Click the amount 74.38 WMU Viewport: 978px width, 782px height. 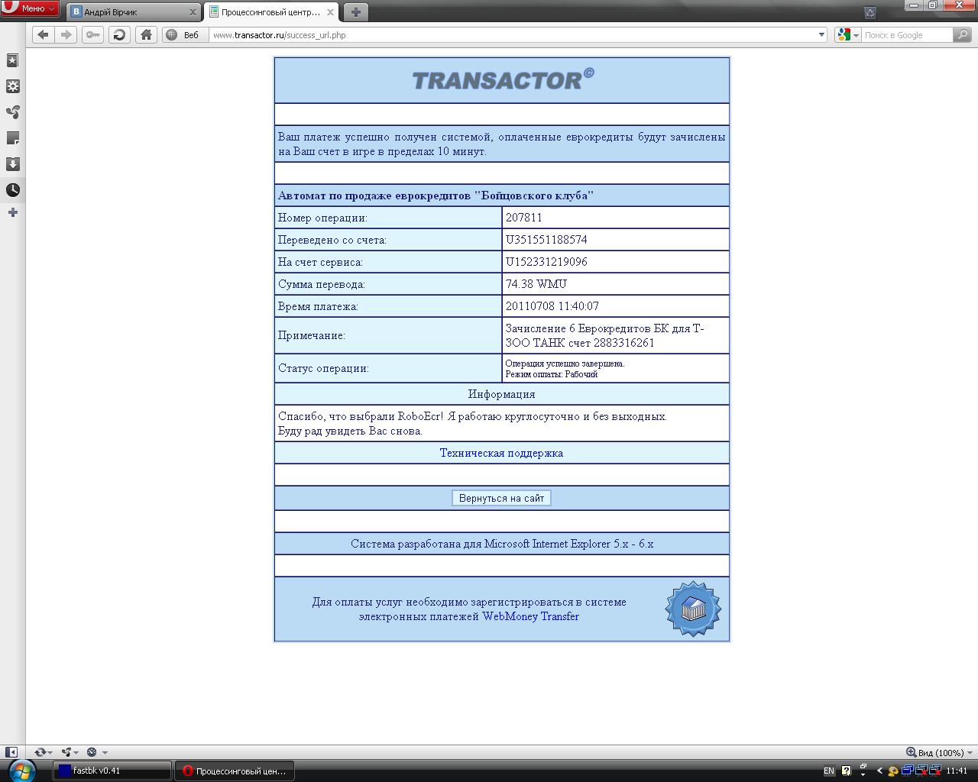(x=536, y=284)
